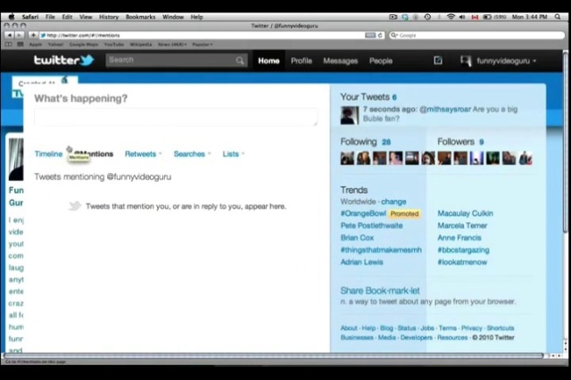Show all bookmarks via open-book icon

[x=8, y=45]
